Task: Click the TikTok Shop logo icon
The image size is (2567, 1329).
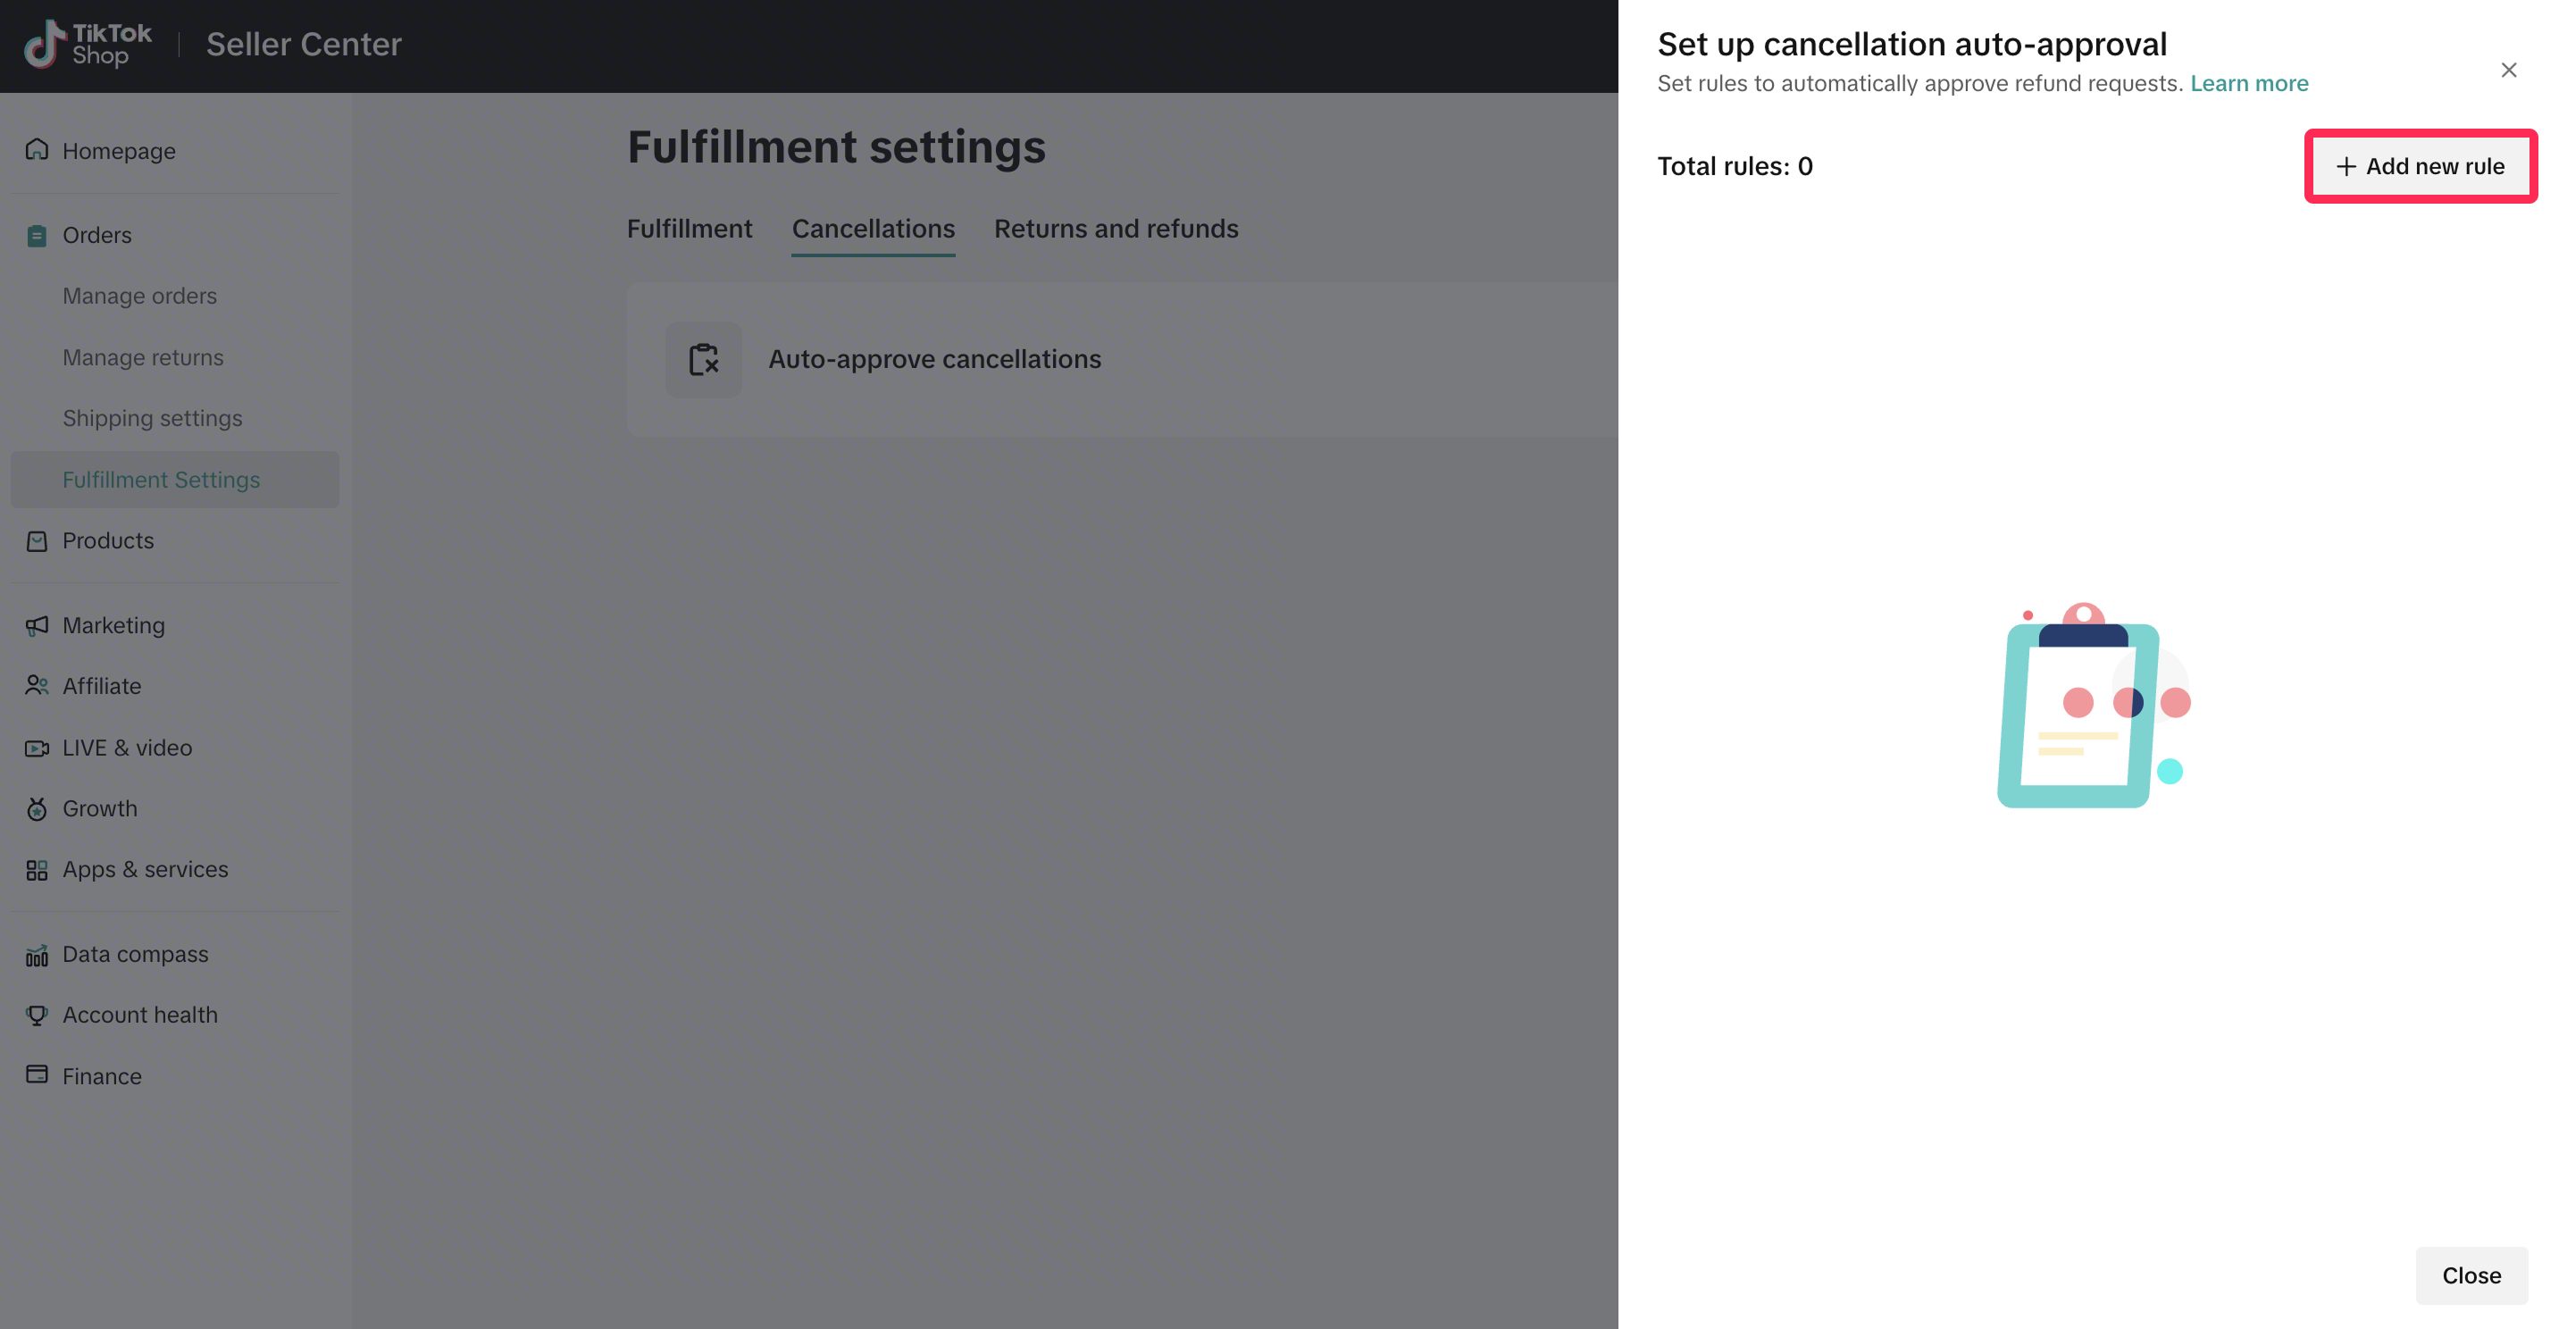Action: coord(46,44)
